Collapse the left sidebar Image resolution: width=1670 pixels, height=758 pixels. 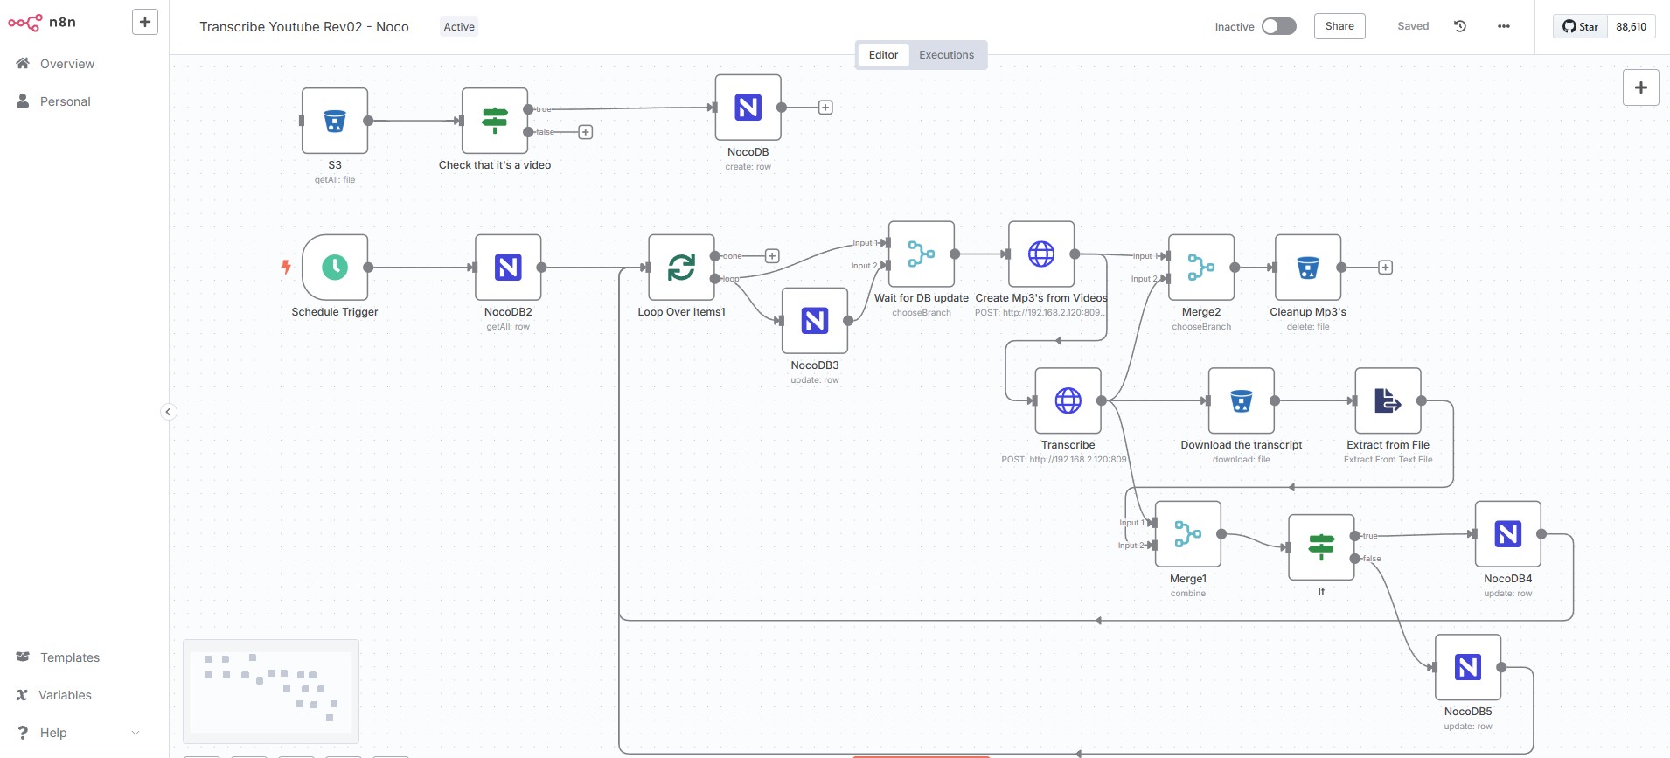[169, 412]
